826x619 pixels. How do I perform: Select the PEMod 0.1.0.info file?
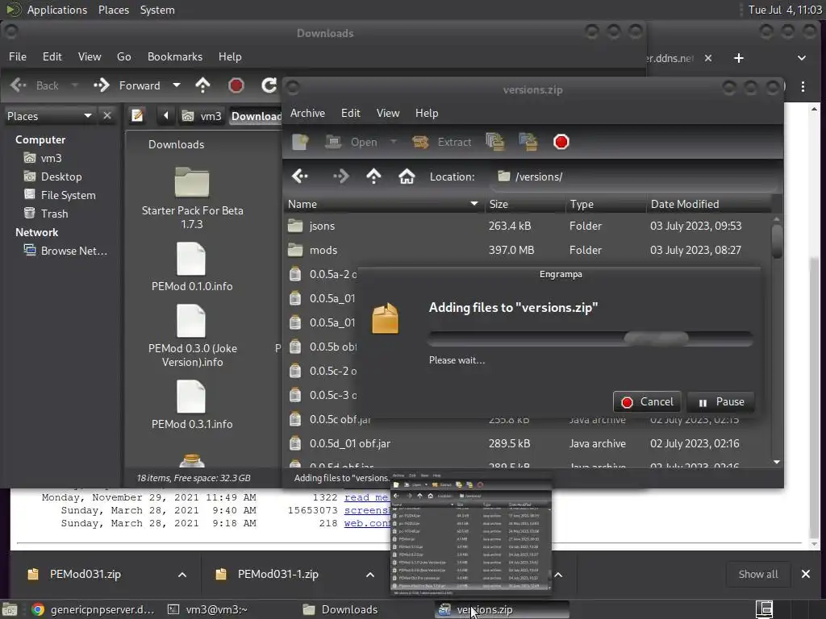coord(192,268)
